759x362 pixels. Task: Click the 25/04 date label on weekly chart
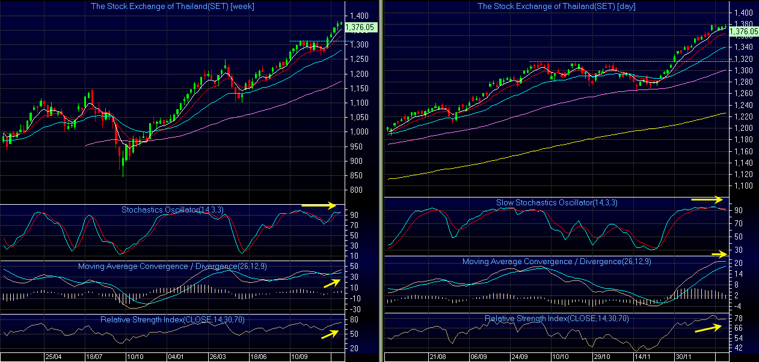tap(53, 357)
